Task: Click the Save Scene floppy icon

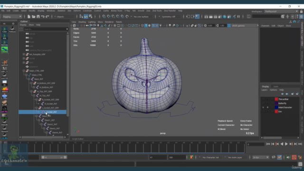Action: click(x=38, y=17)
